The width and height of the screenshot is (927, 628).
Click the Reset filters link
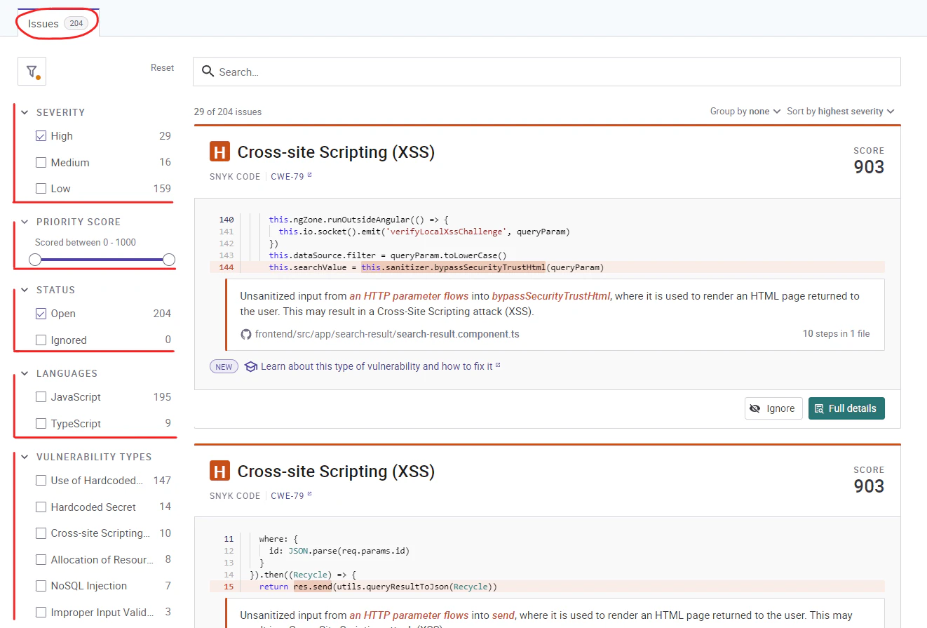click(x=162, y=68)
